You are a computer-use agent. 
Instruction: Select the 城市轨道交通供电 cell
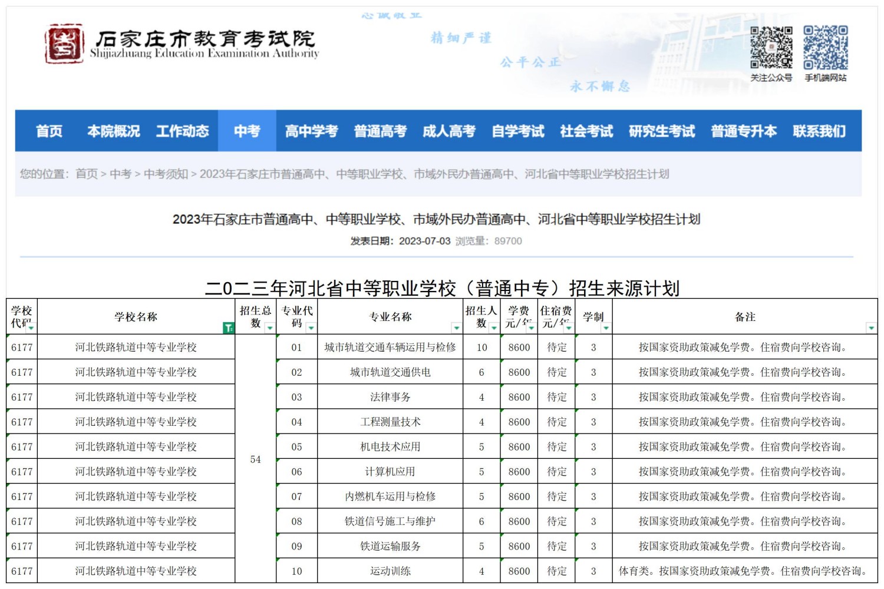coord(390,372)
